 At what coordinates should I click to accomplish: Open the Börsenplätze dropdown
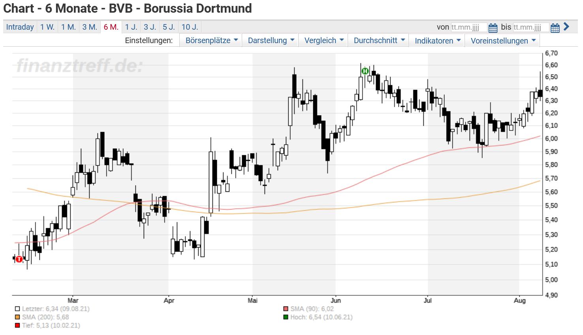pos(211,40)
